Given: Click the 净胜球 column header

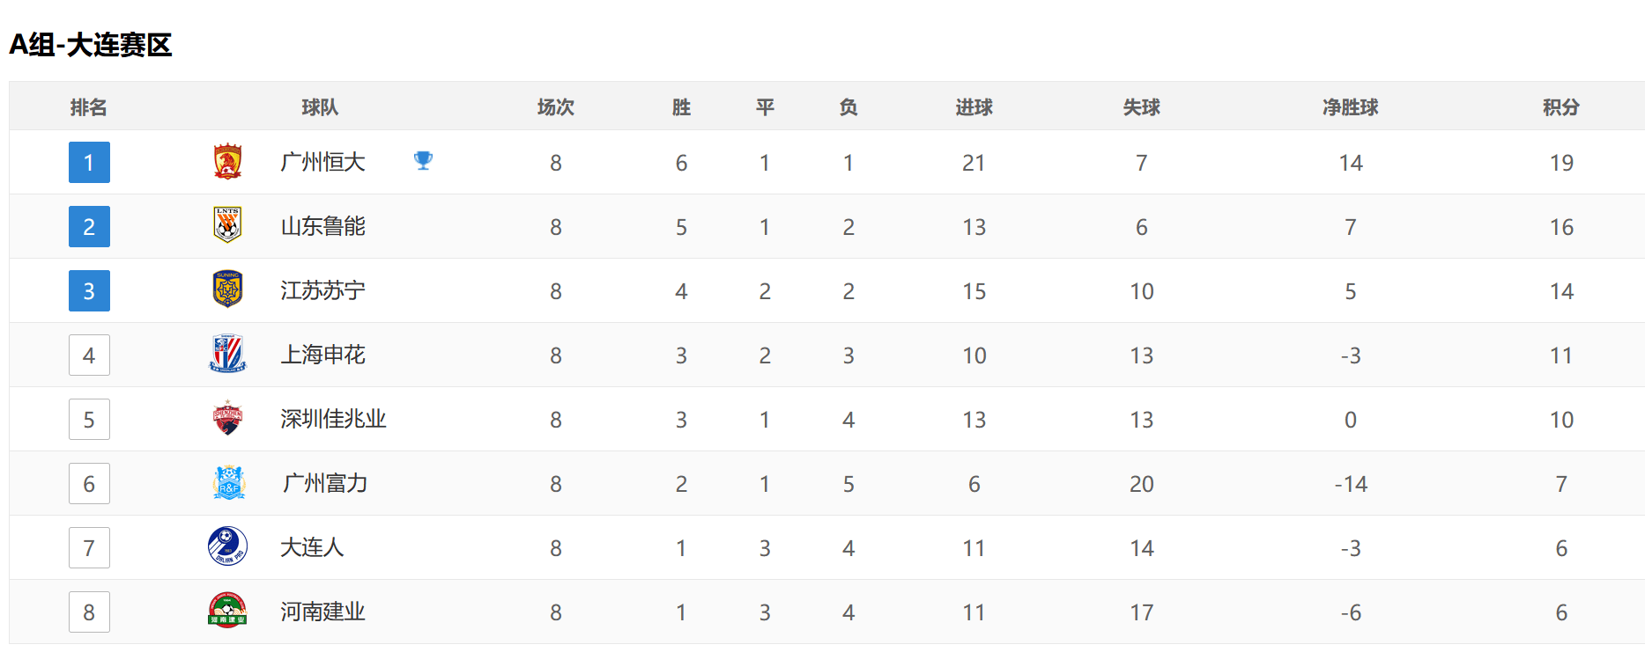Looking at the screenshot, I should coord(1351,107).
